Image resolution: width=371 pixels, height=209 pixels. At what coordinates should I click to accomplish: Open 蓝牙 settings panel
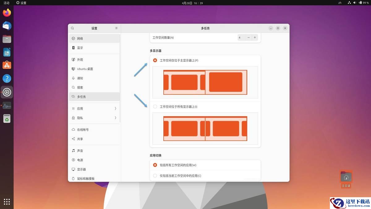[x=94, y=48]
